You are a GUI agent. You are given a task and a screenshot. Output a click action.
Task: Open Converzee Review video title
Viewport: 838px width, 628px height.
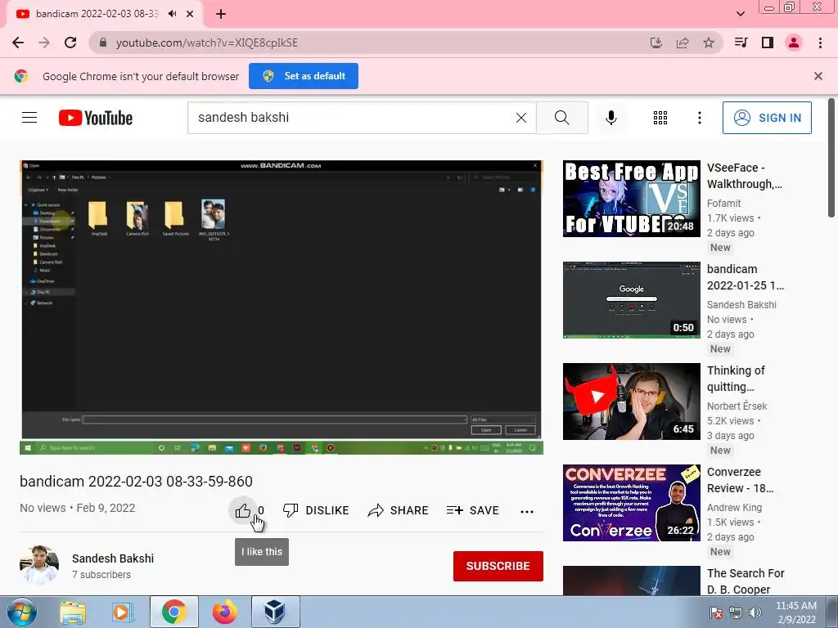pos(740,480)
